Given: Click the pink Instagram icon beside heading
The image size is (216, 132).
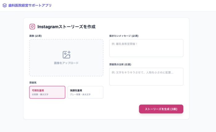Looking at the screenshot, I should click(x=32, y=27).
